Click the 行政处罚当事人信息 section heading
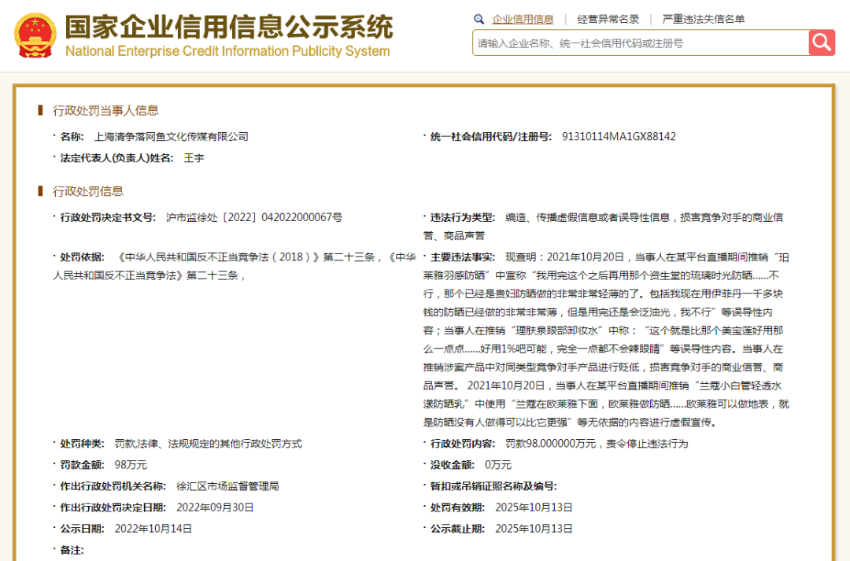Image resolution: width=850 pixels, height=561 pixels. pos(105,110)
